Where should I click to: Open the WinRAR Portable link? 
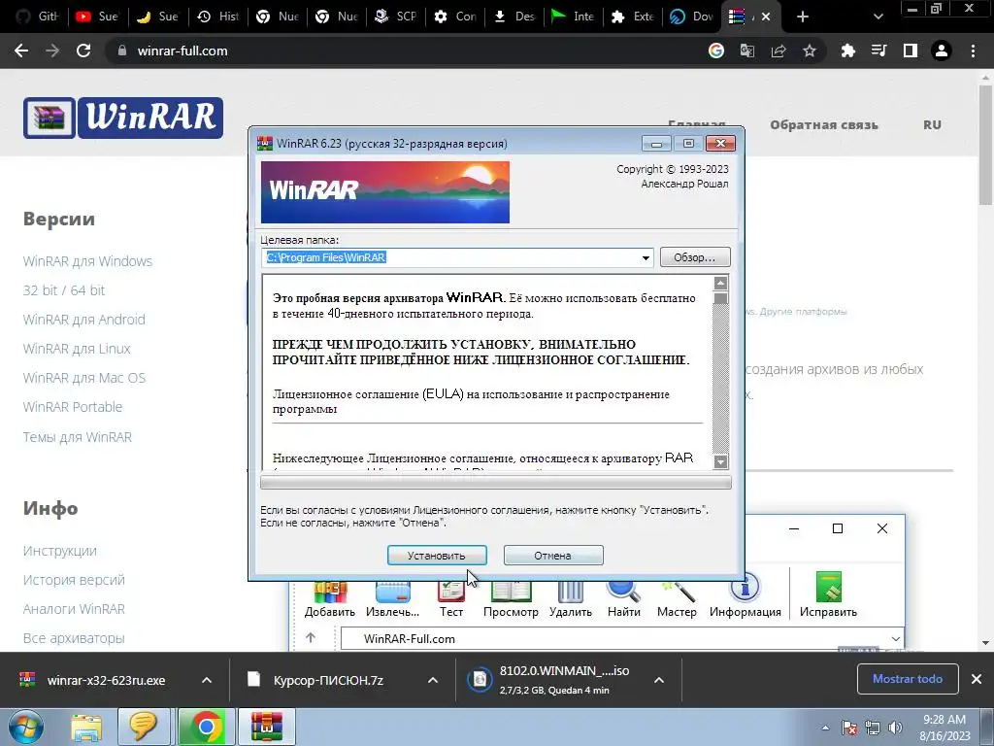tap(73, 407)
